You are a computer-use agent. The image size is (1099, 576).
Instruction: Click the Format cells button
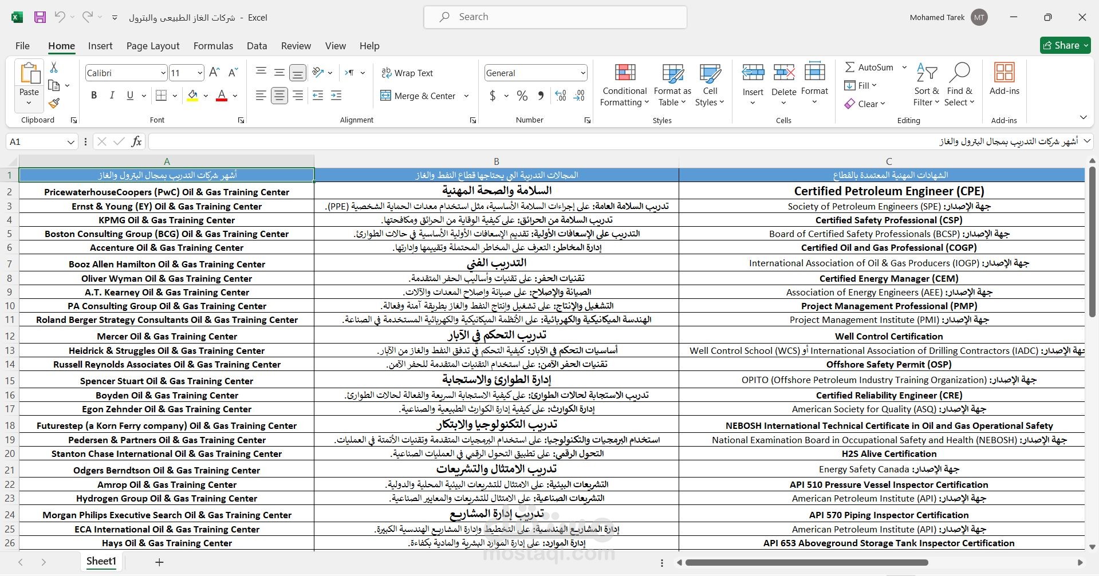point(814,85)
